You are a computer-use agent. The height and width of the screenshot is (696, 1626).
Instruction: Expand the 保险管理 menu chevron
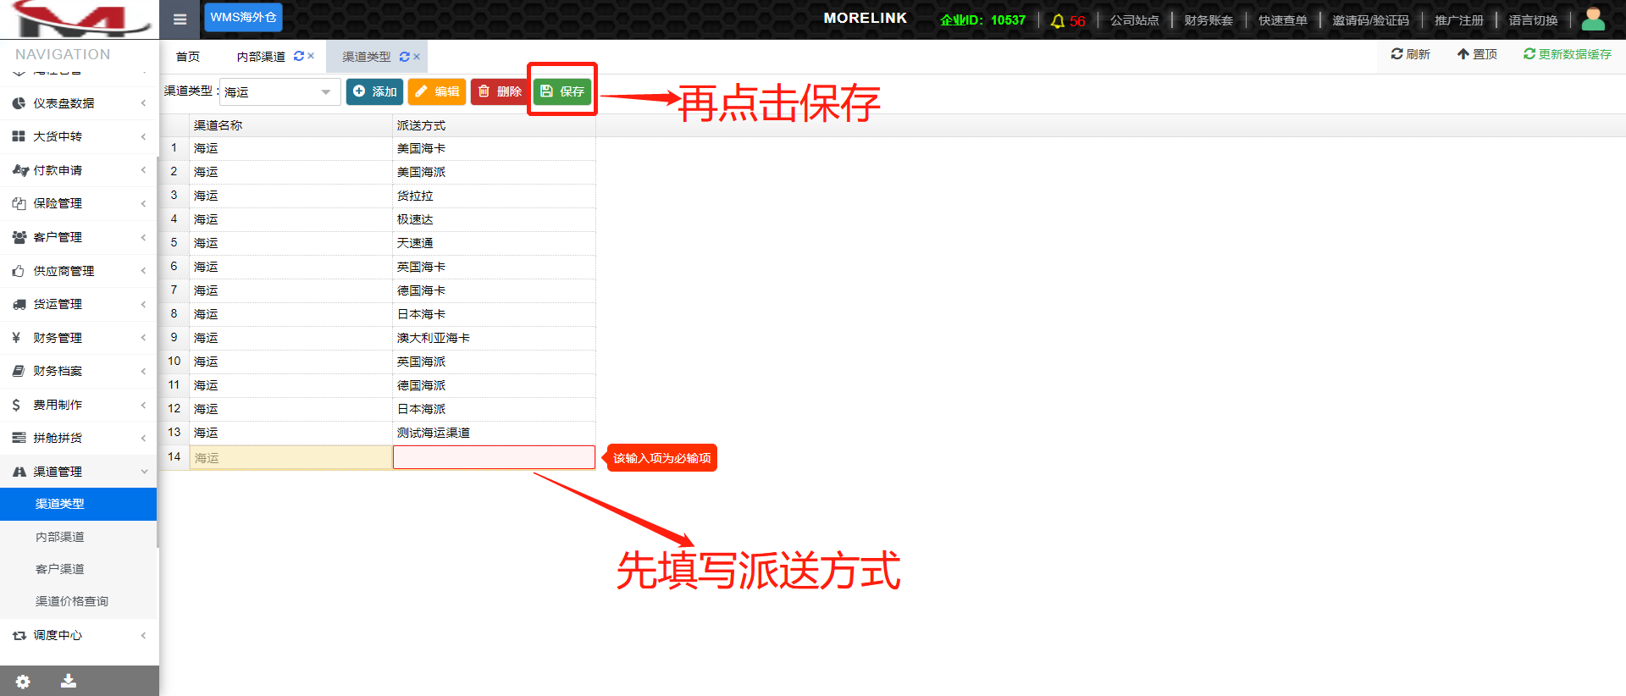coord(143,203)
